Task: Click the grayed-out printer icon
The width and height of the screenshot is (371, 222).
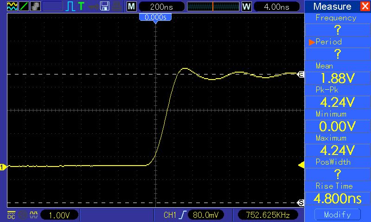Action: [x=117, y=6]
